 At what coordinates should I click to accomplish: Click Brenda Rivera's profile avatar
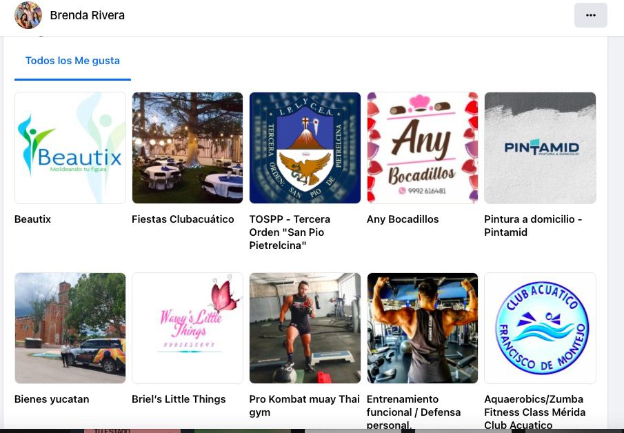[28, 15]
